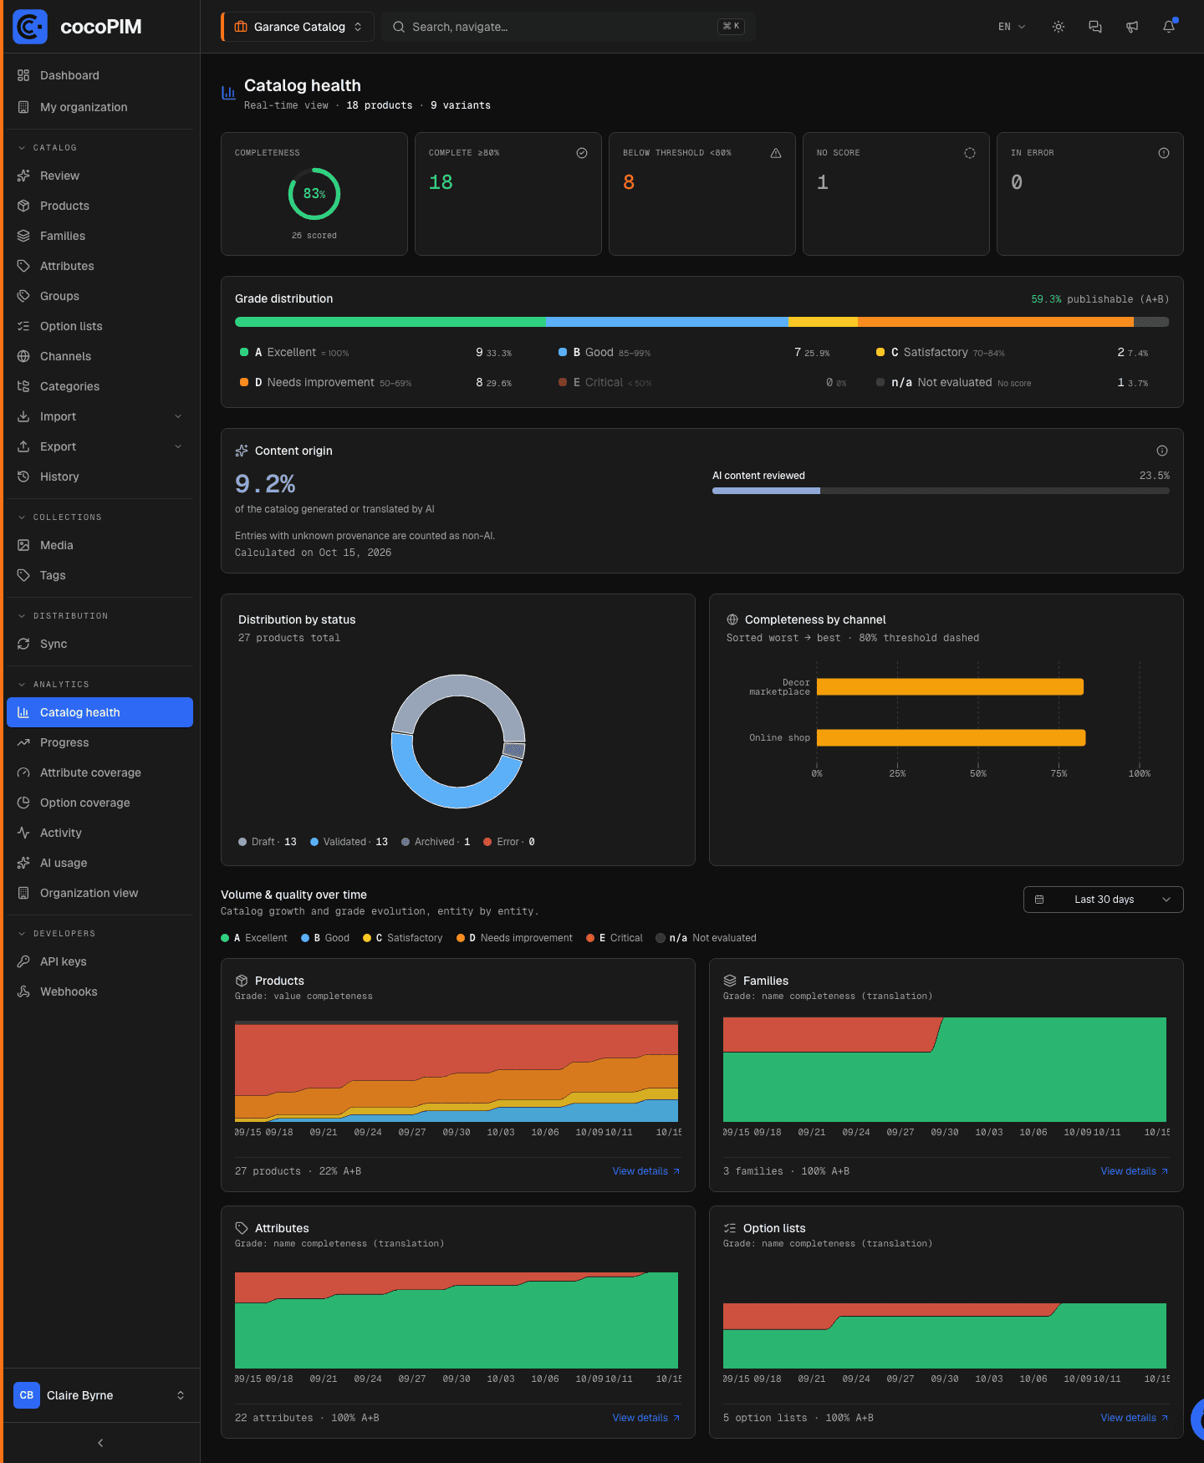1204x1463 pixels.
Task: Toggle Archived in status legend
Action: point(436,842)
